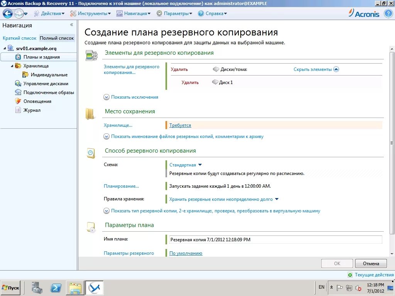Click the Индивидуальные vault icon
Viewport: 395px width, 296px height.
(x=25, y=74)
